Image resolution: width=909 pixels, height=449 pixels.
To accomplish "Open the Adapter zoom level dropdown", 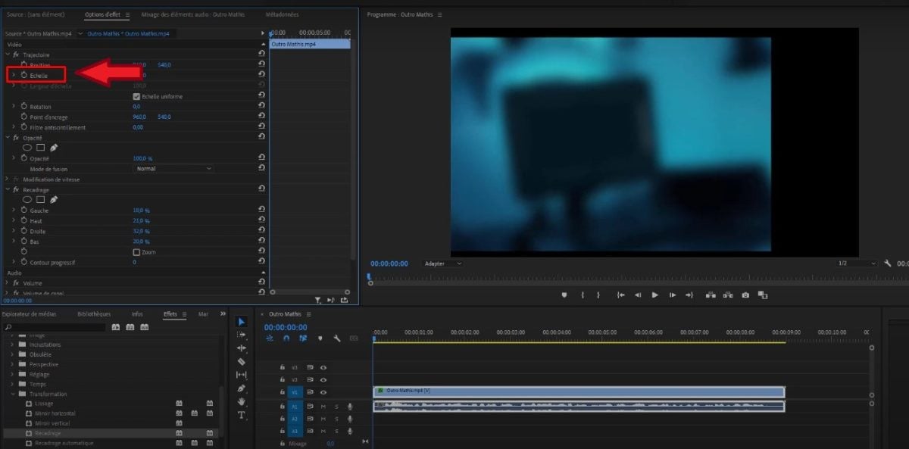I will (443, 263).
